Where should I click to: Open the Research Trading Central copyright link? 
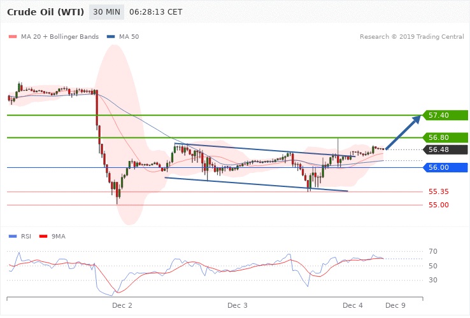click(x=411, y=37)
